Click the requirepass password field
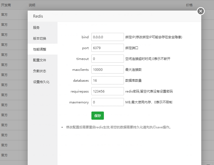This screenshot has height=165, width=214. [x=108, y=91]
